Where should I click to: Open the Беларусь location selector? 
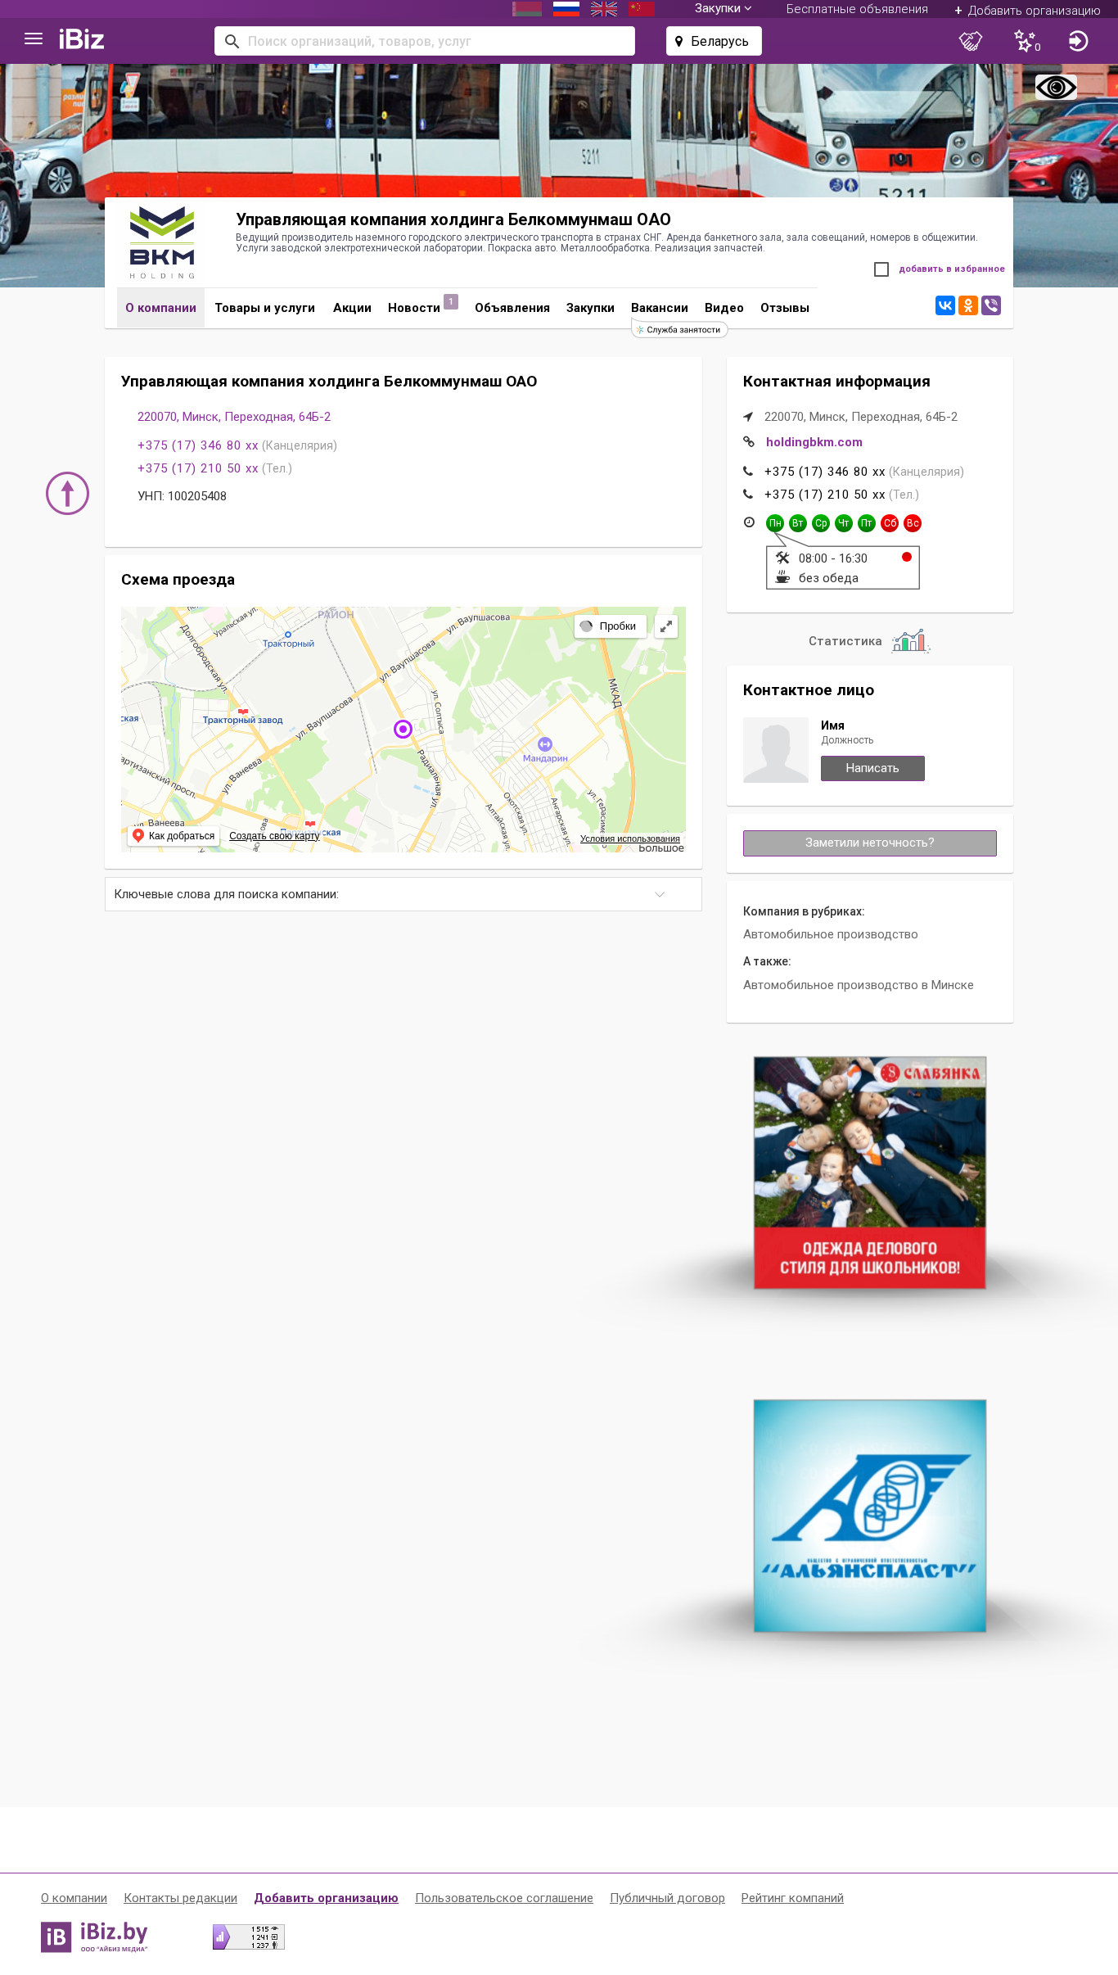[x=714, y=41]
